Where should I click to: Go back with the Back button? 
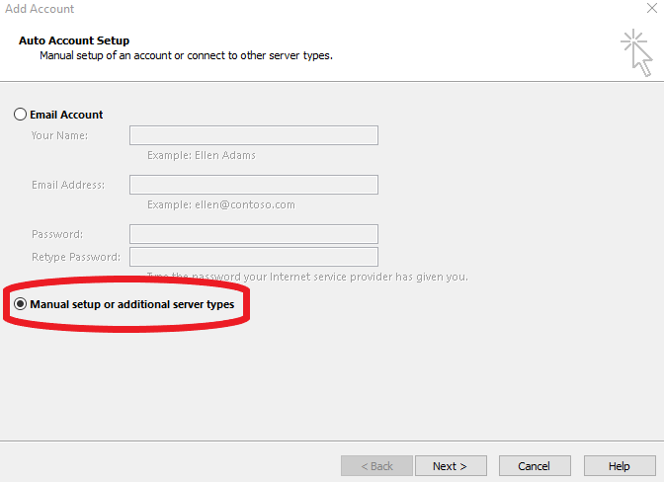click(376, 465)
